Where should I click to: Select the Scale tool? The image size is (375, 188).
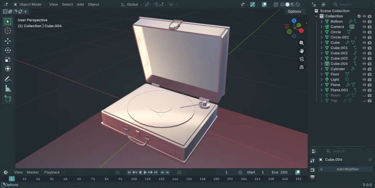8,60
